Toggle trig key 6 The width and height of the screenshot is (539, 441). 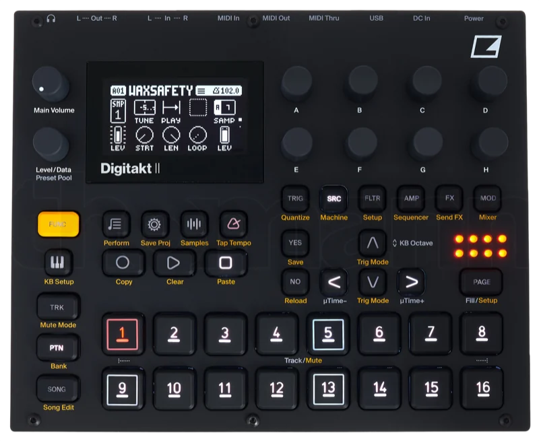379,334
